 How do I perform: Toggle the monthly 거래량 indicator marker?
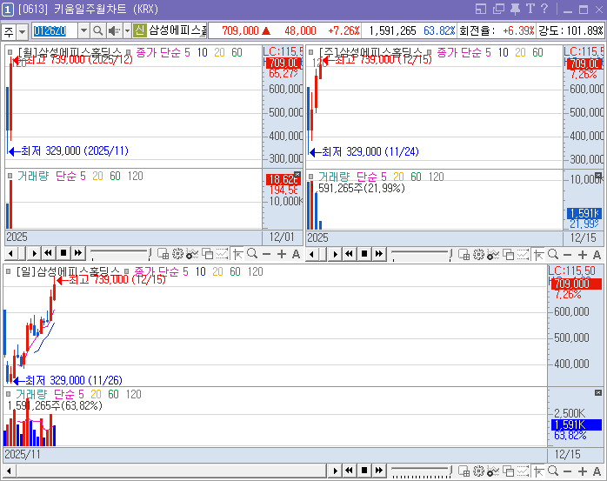10,176
